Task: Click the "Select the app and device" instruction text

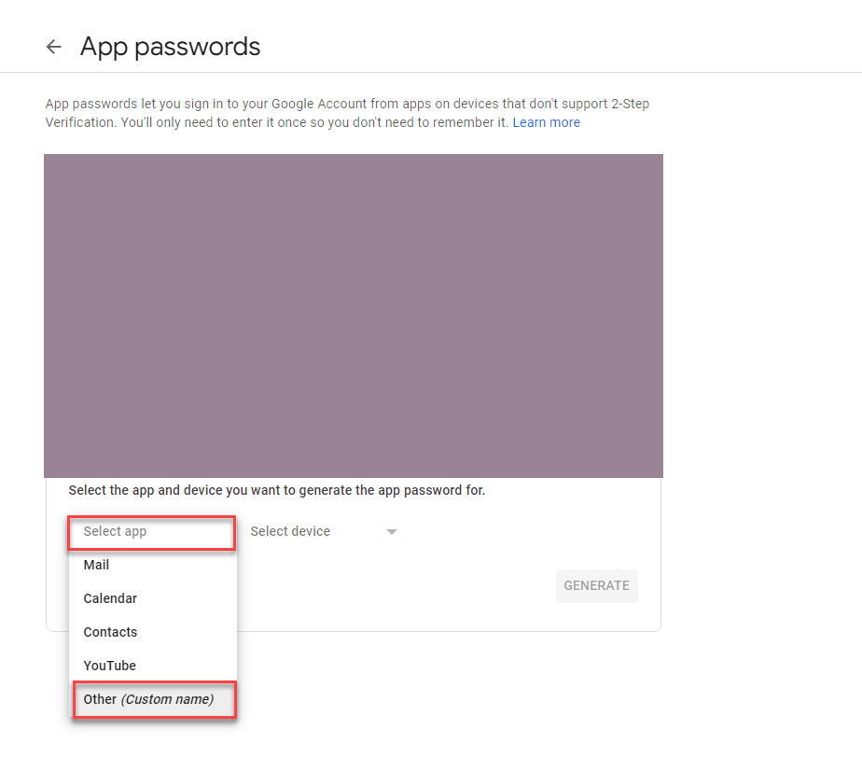Action: [277, 490]
